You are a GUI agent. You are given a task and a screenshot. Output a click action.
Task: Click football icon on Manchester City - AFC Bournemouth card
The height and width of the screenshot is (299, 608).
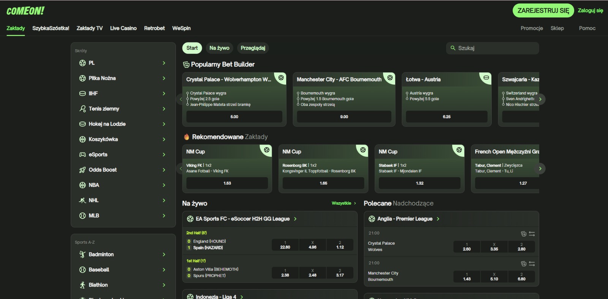[390, 78]
